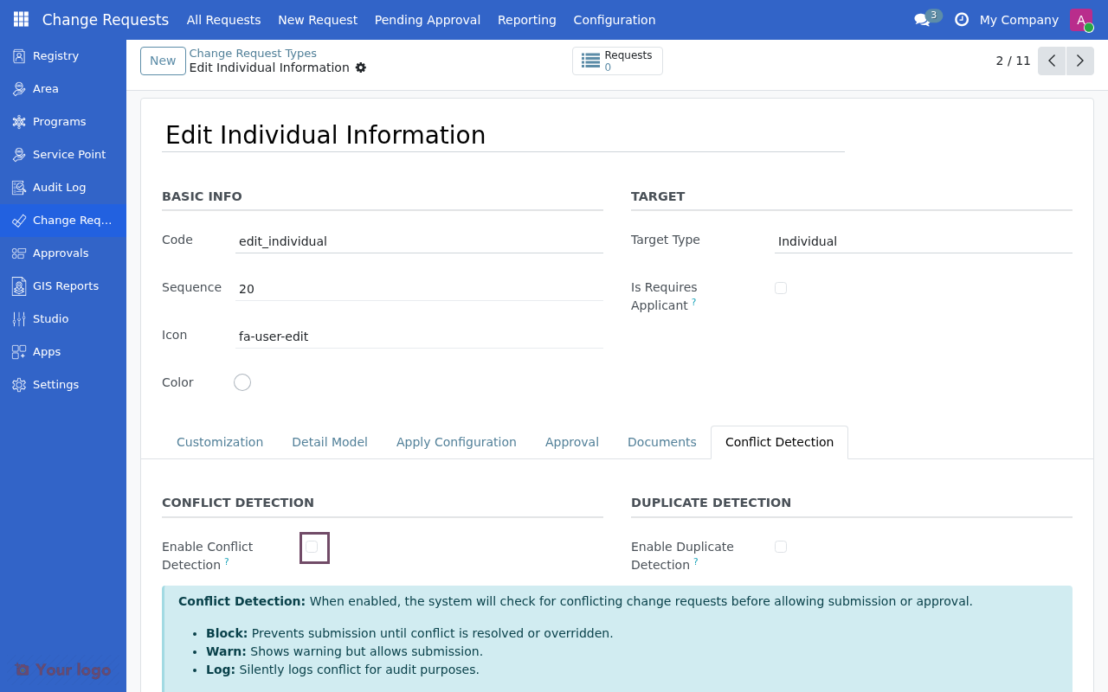Open the Requests smart button
Screen dimensions: 1108x692
(x=617, y=61)
